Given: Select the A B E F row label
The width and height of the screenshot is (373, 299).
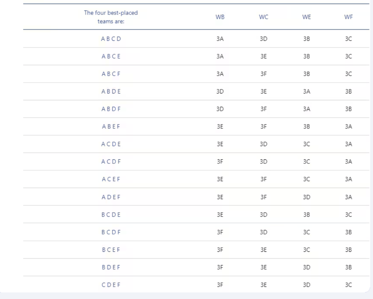Looking at the screenshot, I should point(111,126).
